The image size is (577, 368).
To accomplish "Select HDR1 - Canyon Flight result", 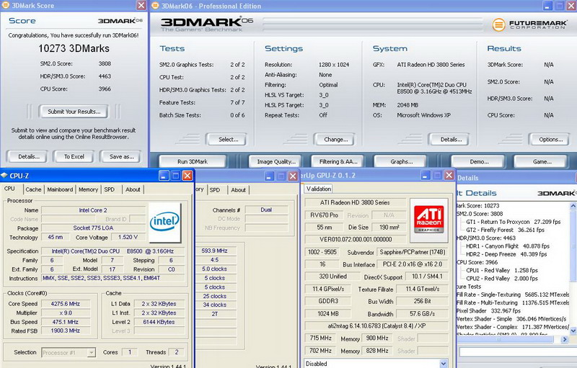I will (x=508, y=246).
